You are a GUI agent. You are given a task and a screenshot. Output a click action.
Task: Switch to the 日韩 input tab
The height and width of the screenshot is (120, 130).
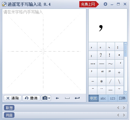click(x=122, y=98)
